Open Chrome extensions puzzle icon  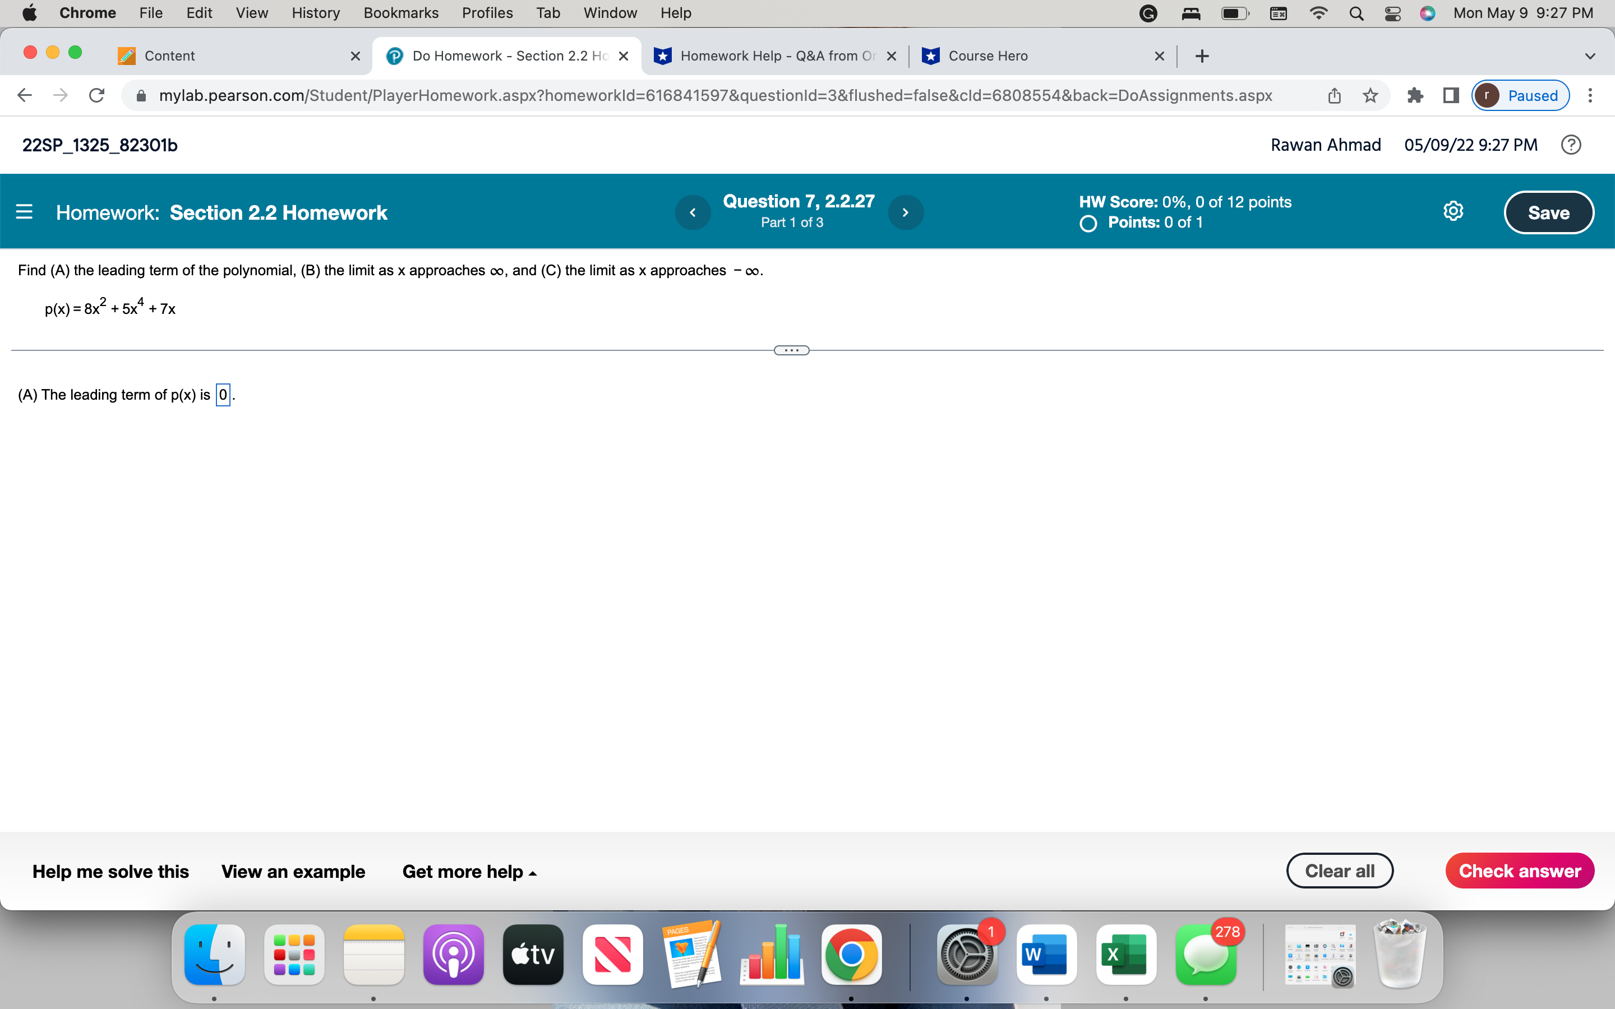click(x=1415, y=95)
